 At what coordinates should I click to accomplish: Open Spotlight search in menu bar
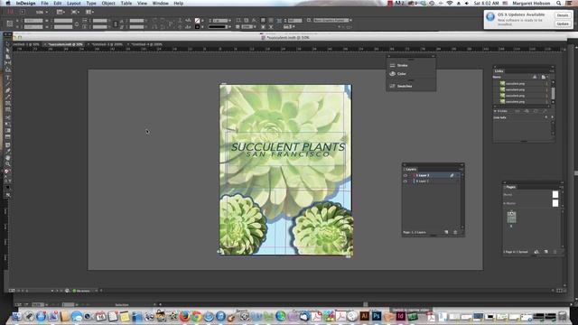point(559,3)
